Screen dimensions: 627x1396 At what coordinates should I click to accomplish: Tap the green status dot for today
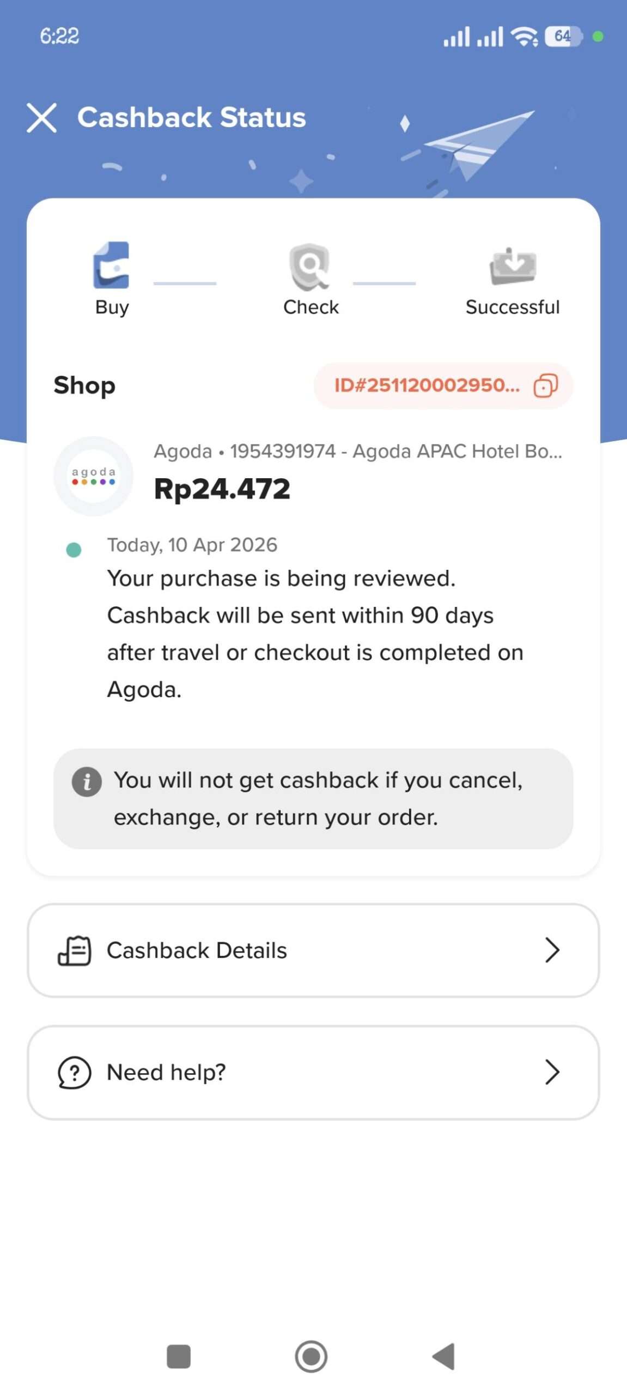coord(74,550)
